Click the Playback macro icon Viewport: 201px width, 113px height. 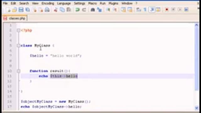(x=180, y=10)
